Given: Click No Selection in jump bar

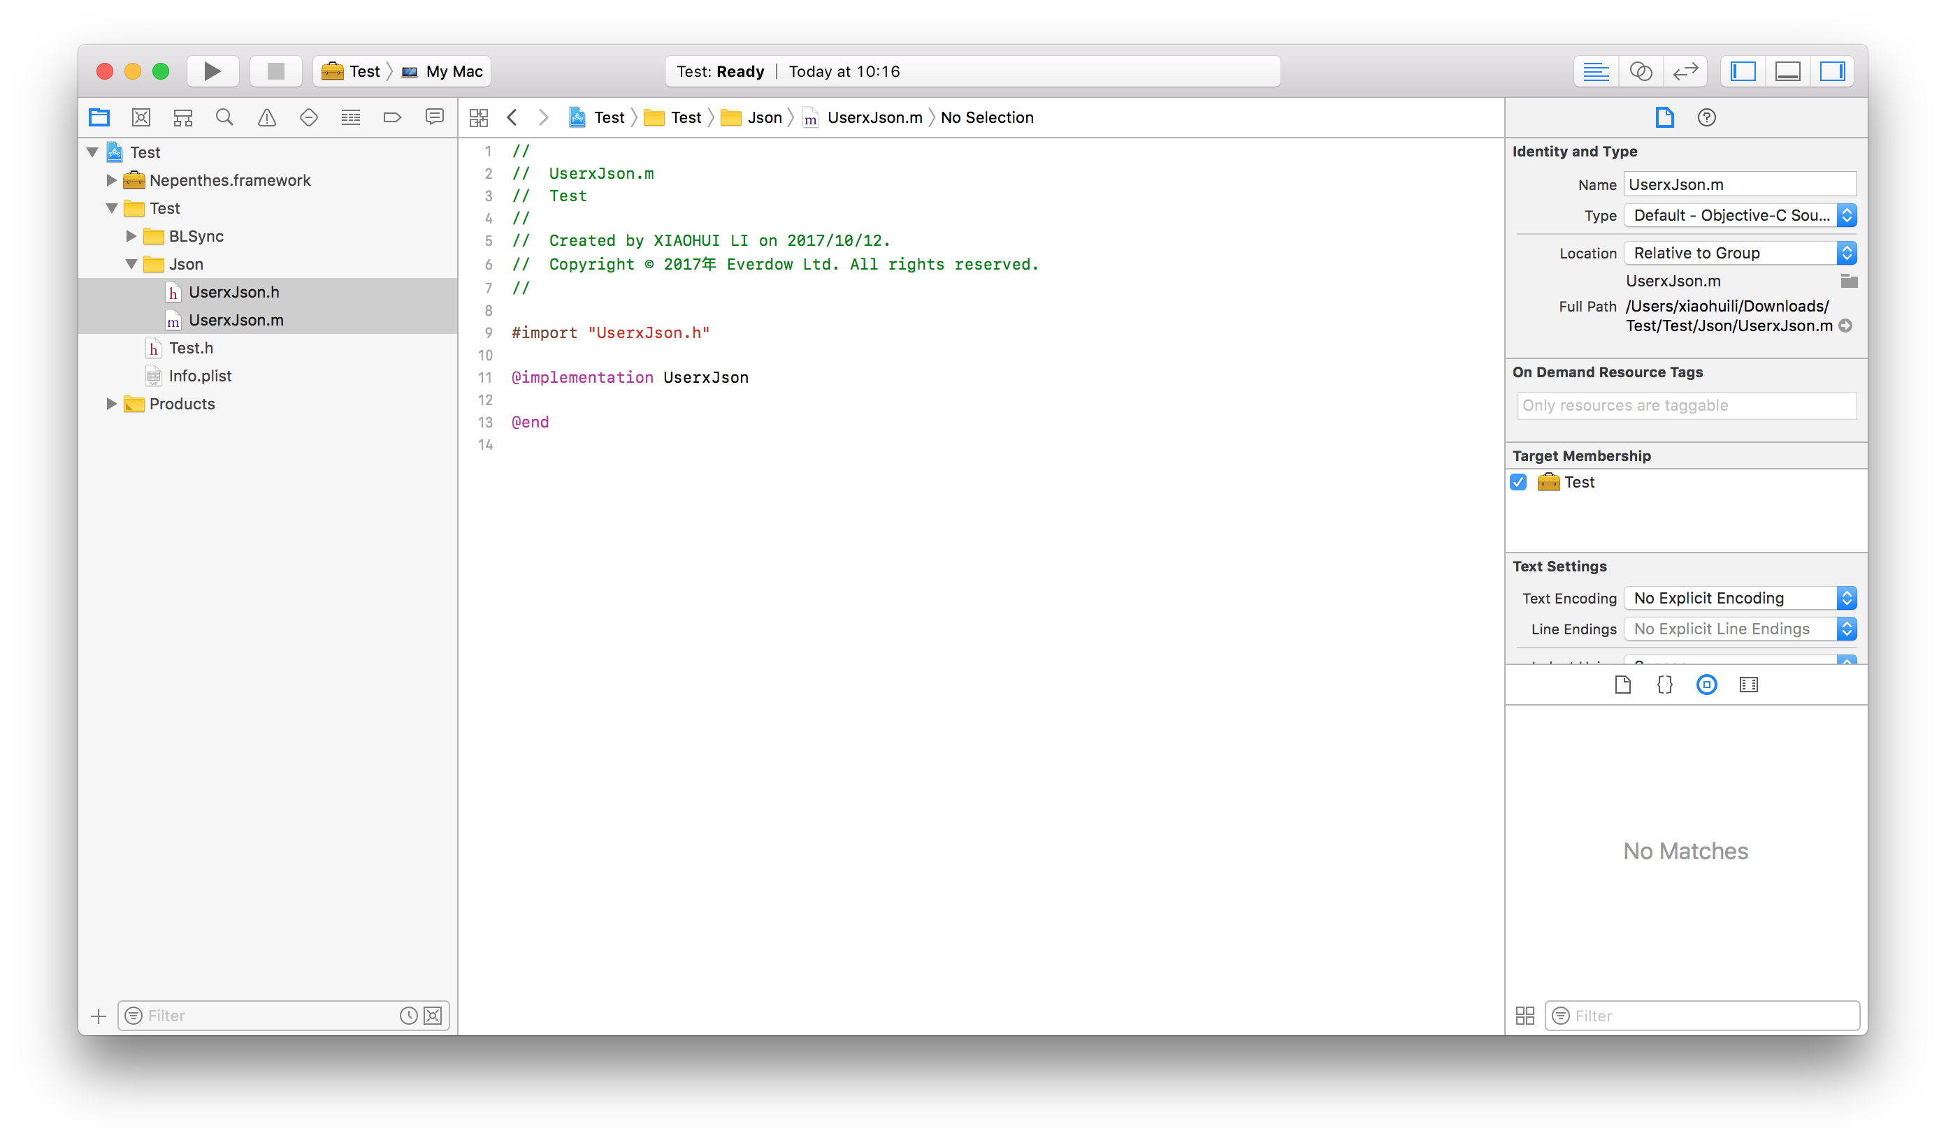Looking at the screenshot, I should click(987, 117).
